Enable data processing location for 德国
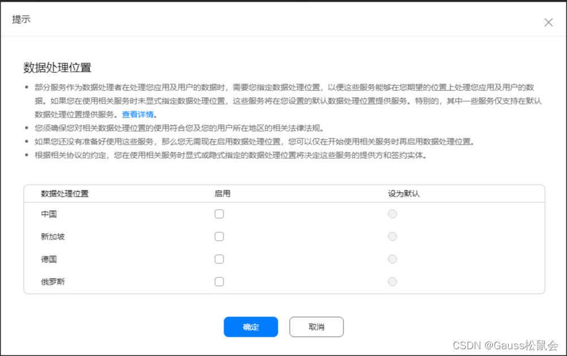567x356 pixels. tap(219, 259)
